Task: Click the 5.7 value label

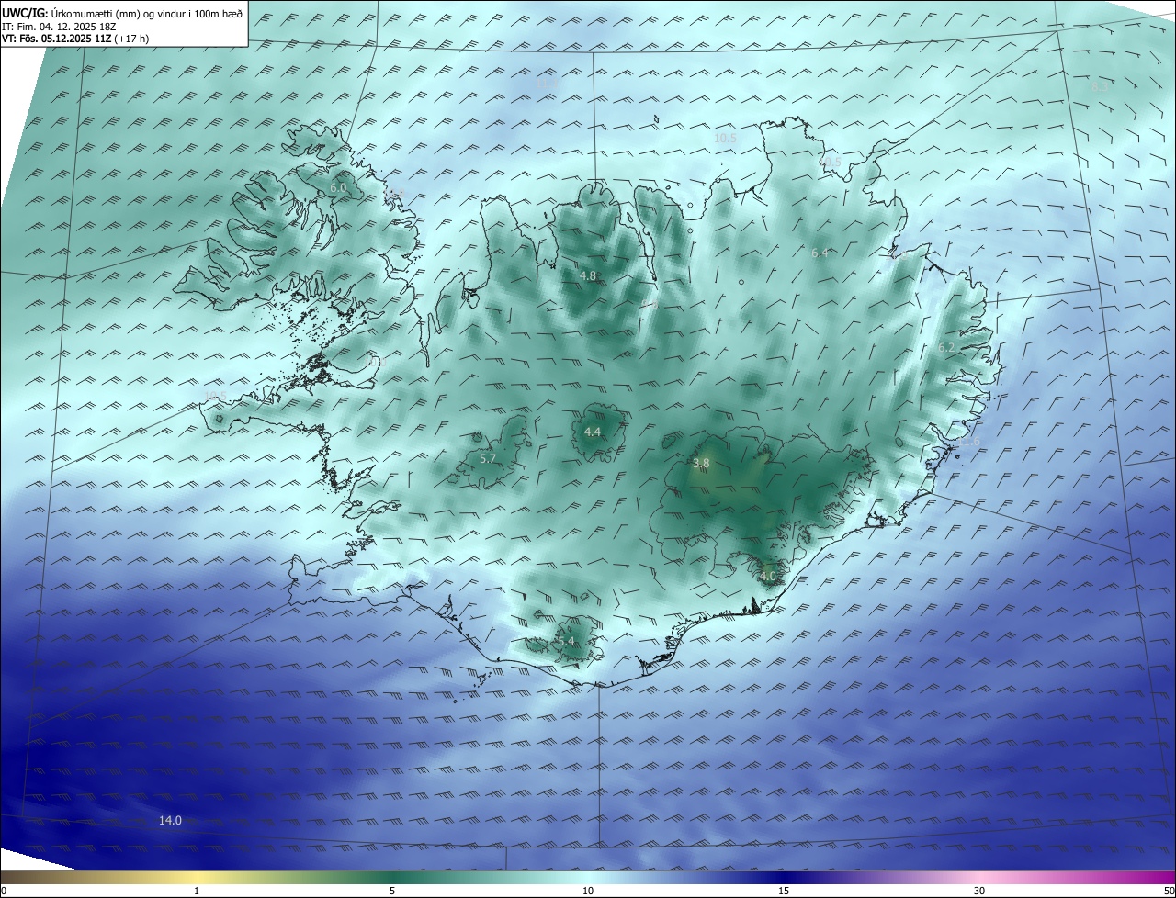Action: click(x=488, y=458)
